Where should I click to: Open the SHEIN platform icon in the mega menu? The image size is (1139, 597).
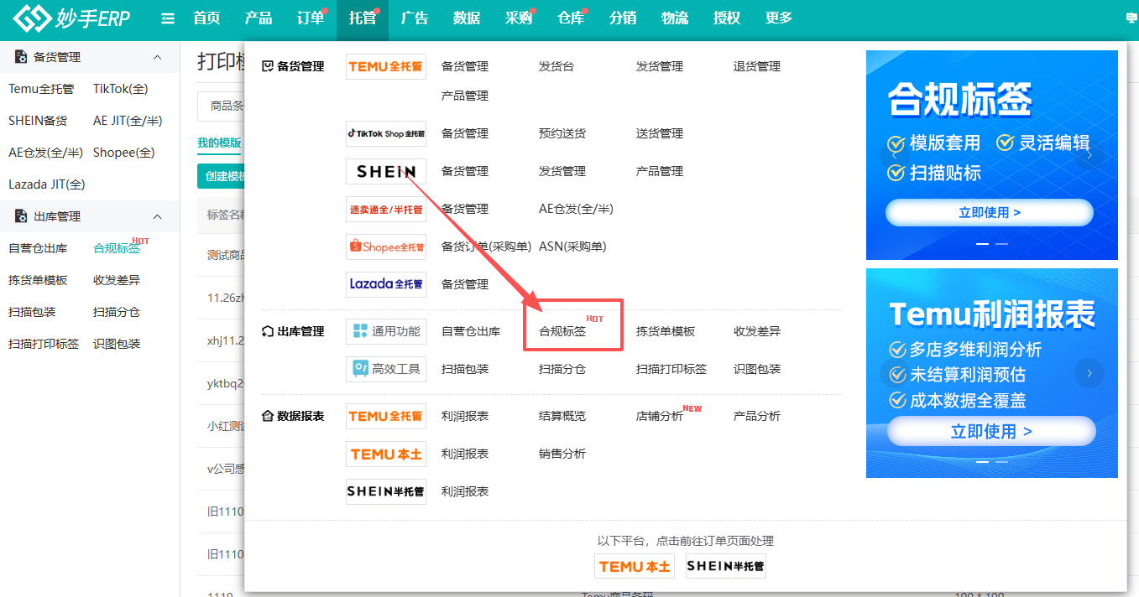pos(385,171)
